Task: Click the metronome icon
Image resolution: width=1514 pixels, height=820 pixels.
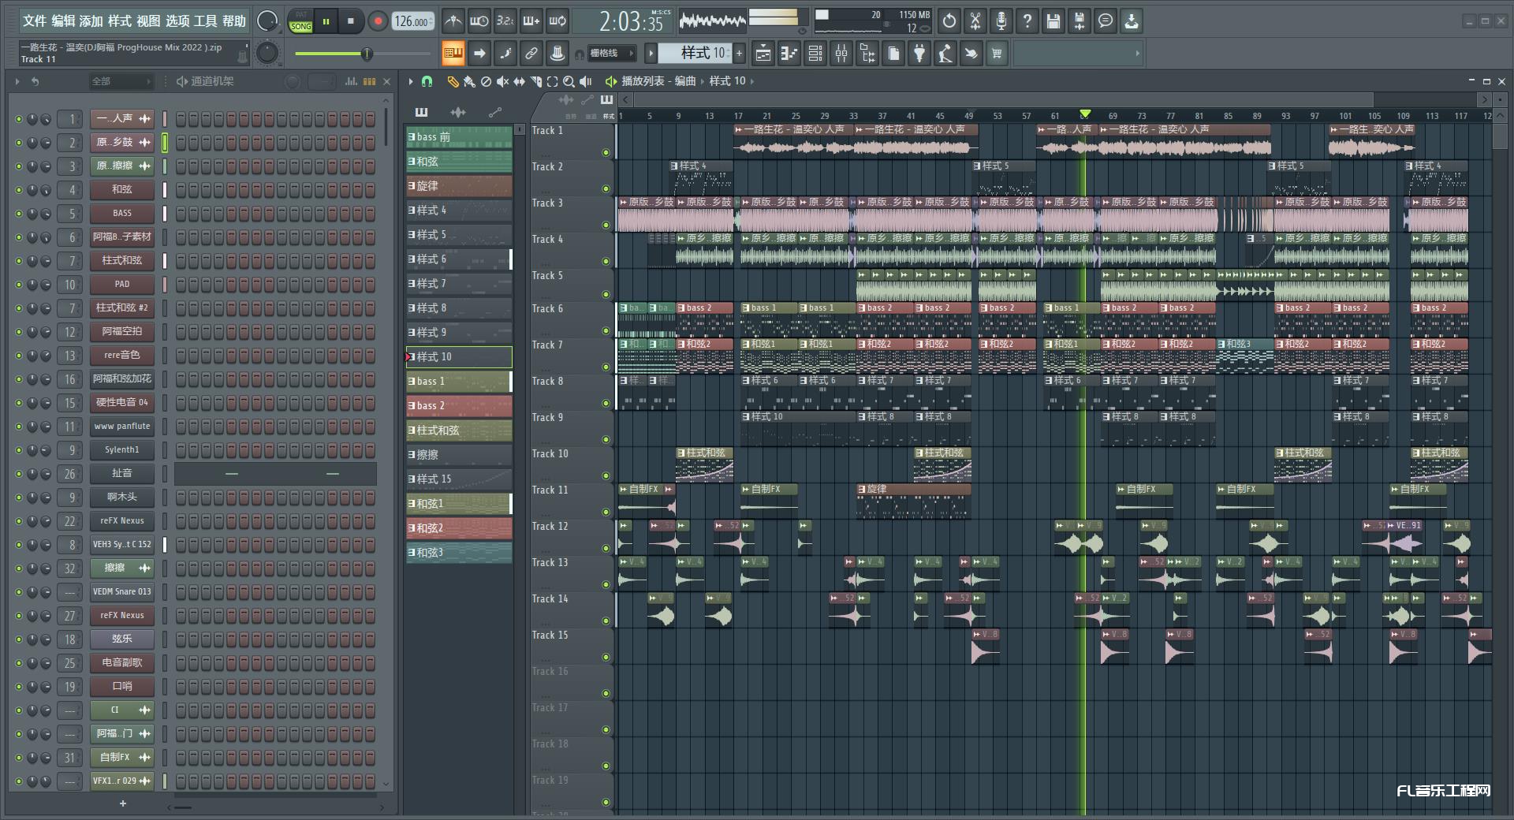Action: click(x=453, y=21)
